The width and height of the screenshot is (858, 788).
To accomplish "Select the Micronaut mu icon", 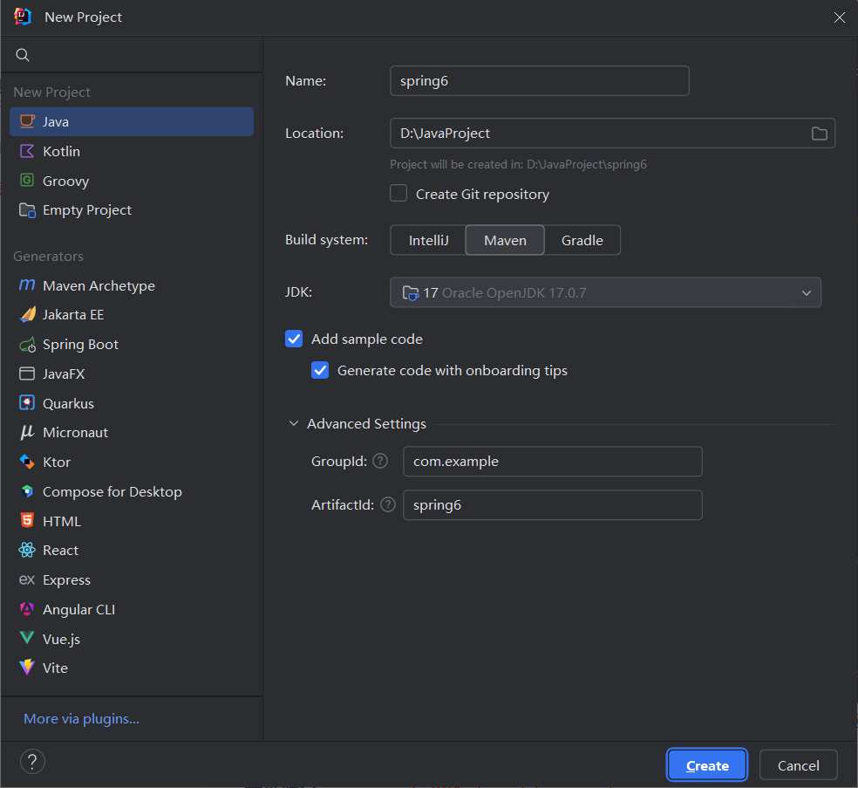I will 27,432.
